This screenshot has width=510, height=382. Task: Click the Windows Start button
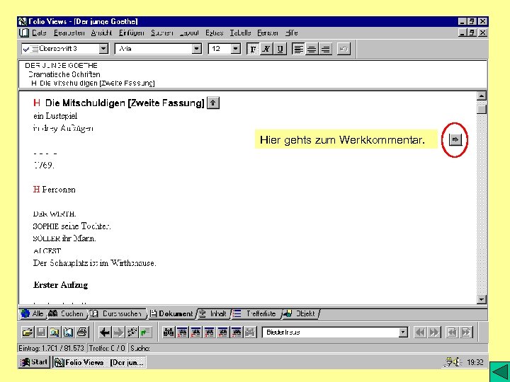[34, 362]
